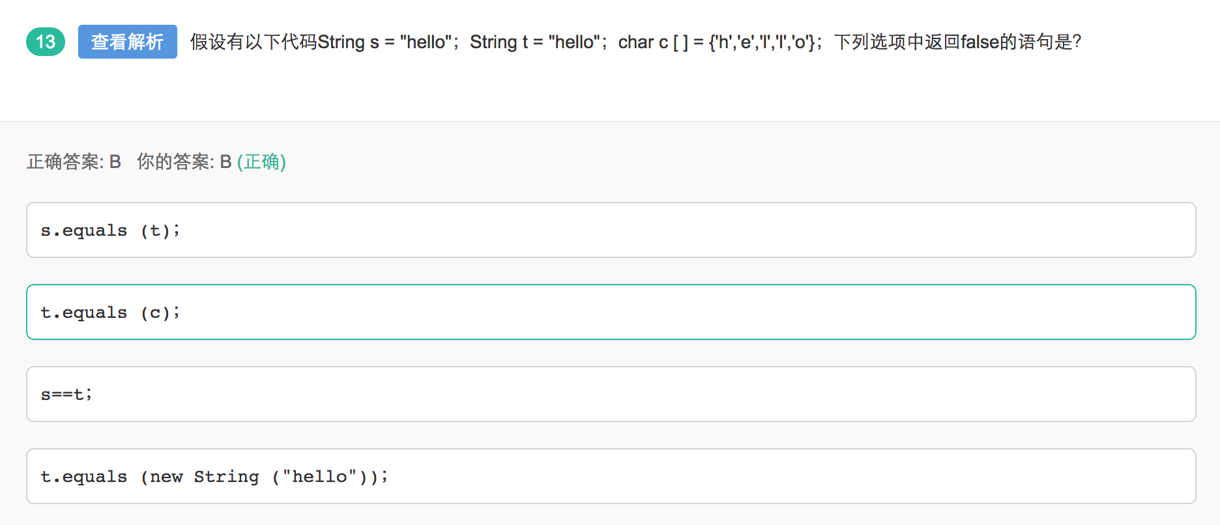The image size is (1220, 525).
Task: Click the code text s.equals (t);
Action: pyautogui.click(x=110, y=231)
